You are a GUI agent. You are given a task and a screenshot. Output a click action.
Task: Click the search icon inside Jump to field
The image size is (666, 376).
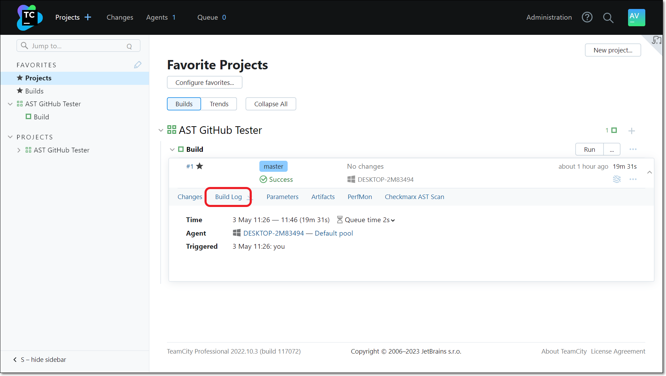click(x=24, y=46)
